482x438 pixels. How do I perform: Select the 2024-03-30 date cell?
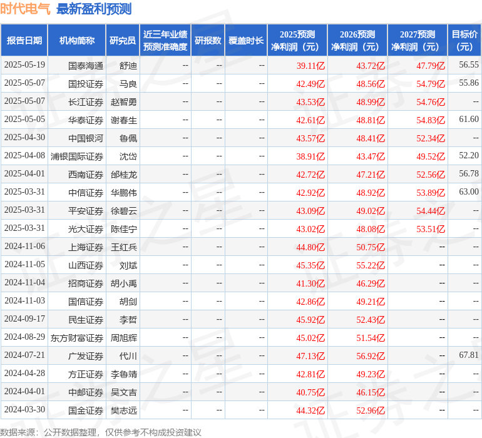(x=24, y=409)
